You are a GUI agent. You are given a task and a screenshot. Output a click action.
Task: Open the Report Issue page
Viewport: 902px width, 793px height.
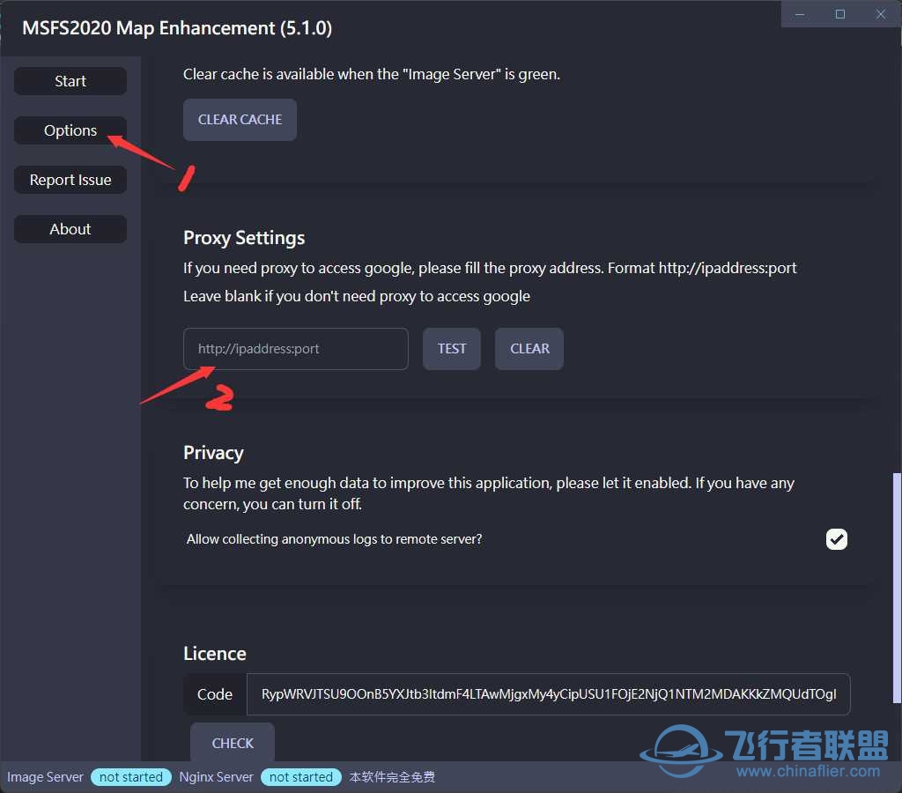pyautogui.click(x=70, y=180)
